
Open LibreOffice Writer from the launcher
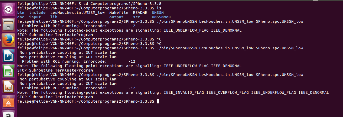tap(8, 55)
